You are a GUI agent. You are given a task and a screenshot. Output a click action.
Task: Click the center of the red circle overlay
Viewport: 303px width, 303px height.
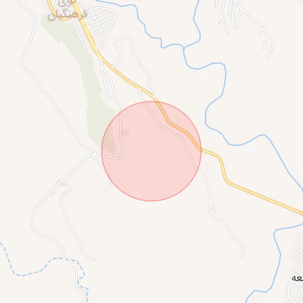pyautogui.click(x=151, y=151)
